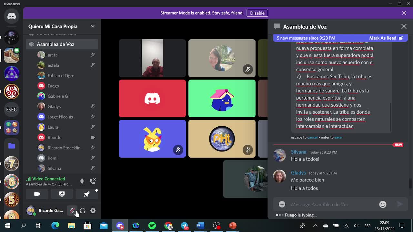413x232 pixels.
Task: Open the red triskelion server icon
Action: coord(12,92)
